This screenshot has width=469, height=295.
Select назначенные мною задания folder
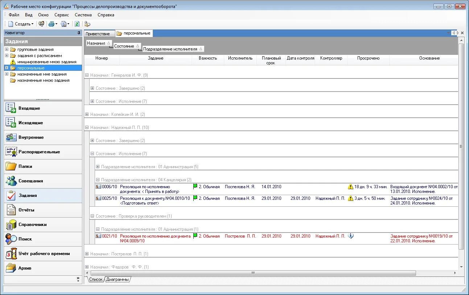click(x=43, y=80)
